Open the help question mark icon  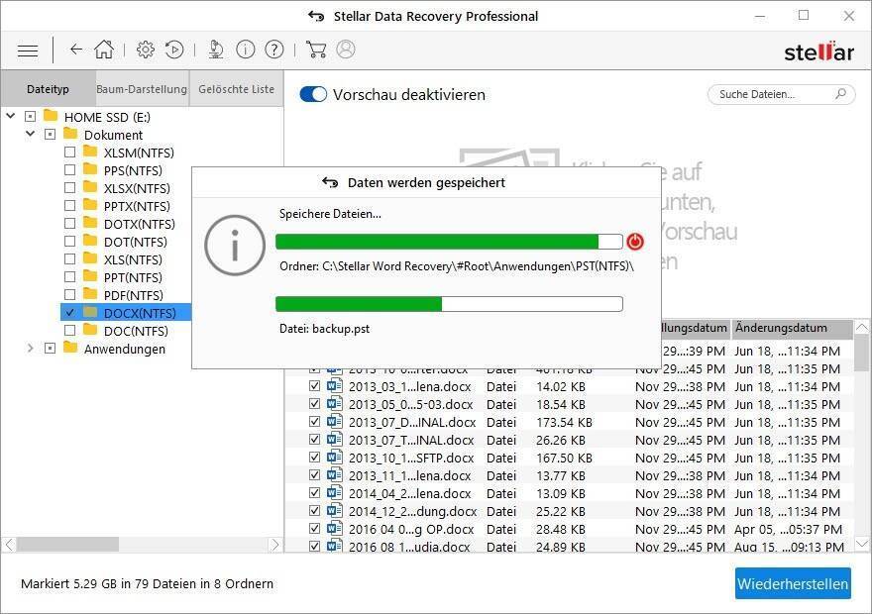point(274,50)
